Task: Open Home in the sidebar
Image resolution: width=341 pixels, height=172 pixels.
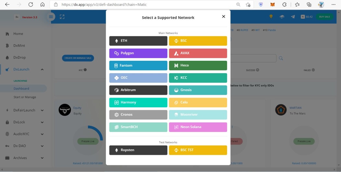Action: [x=18, y=34]
